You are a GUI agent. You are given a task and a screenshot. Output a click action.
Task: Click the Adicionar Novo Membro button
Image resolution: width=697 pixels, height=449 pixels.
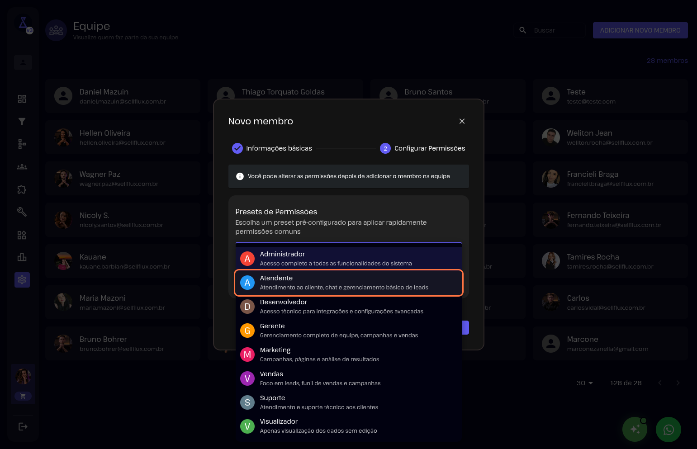[x=640, y=30]
